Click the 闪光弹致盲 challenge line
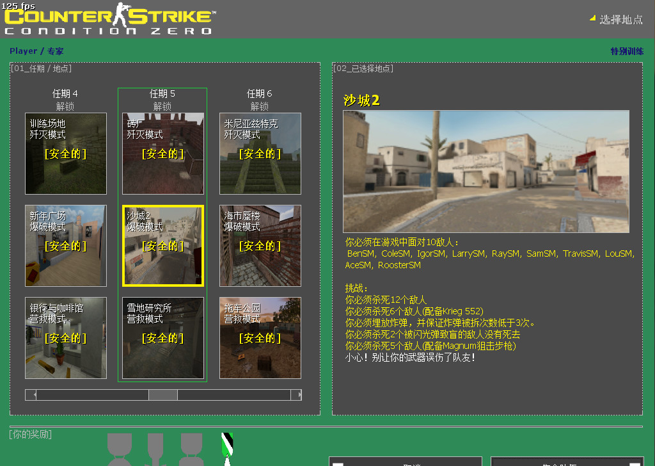This screenshot has height=466, width=655. point(433,334)
